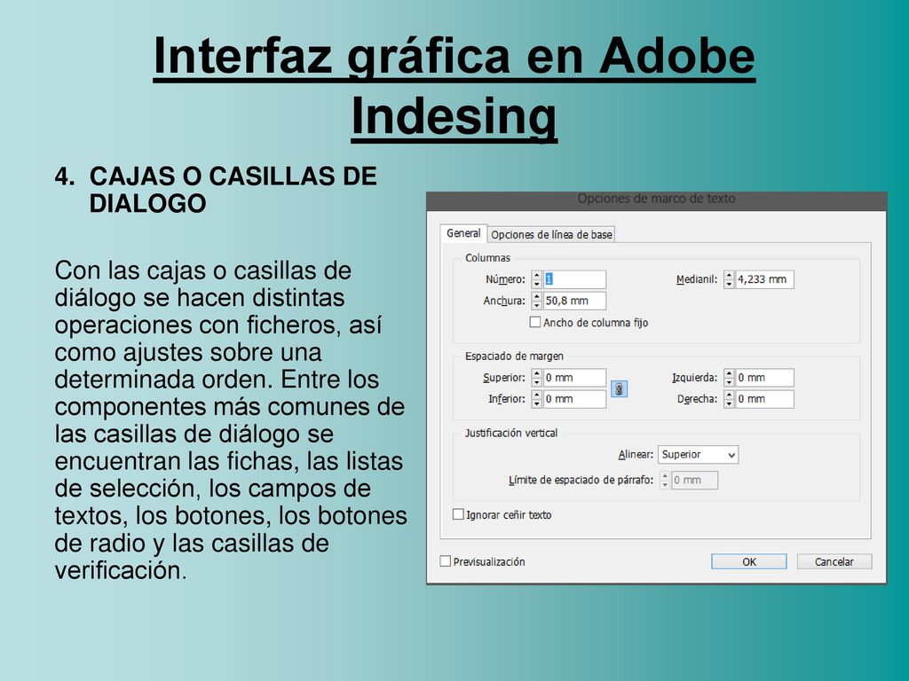Toggle the Ignorar ceñir texto checkbox
The width and height of the screenshot is (909, 681).
click(x=458, y=514)
